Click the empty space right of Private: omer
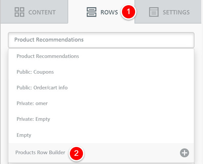Screen dimensions: 203x164 tap(121, 103)
